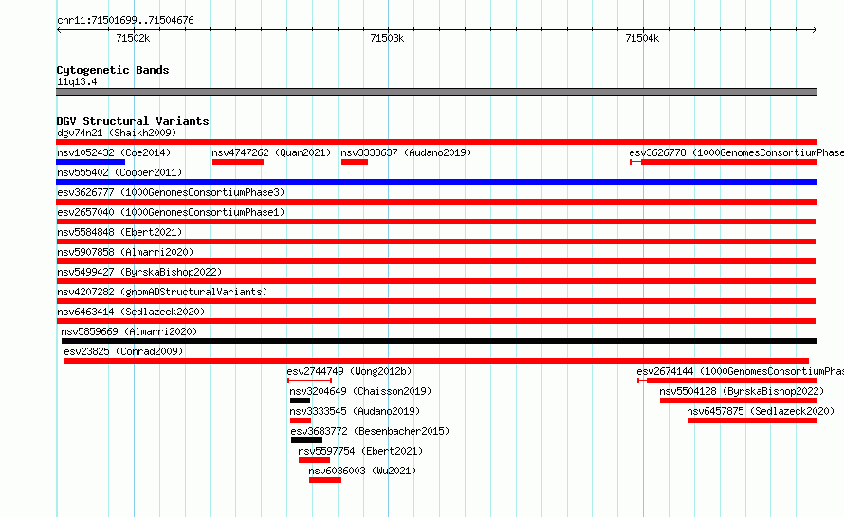The height and width of the screenshot is (517, 844).
Task: Click the Cytogenetic Bands track title
Action: click(113, 70)
